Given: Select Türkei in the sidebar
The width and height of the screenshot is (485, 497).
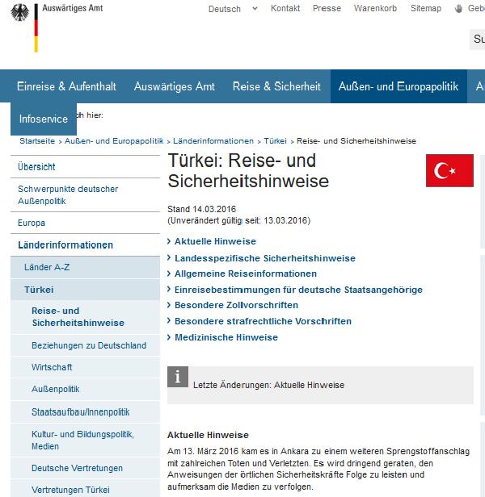Looking at the screenshot, I should 85,290.
